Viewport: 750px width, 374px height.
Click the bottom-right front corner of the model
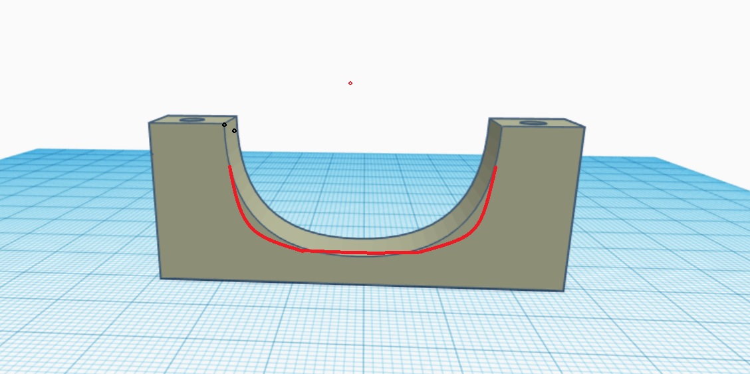tap(564, 291)
